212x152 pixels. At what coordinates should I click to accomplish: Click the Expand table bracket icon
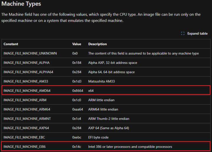[183, 34]
